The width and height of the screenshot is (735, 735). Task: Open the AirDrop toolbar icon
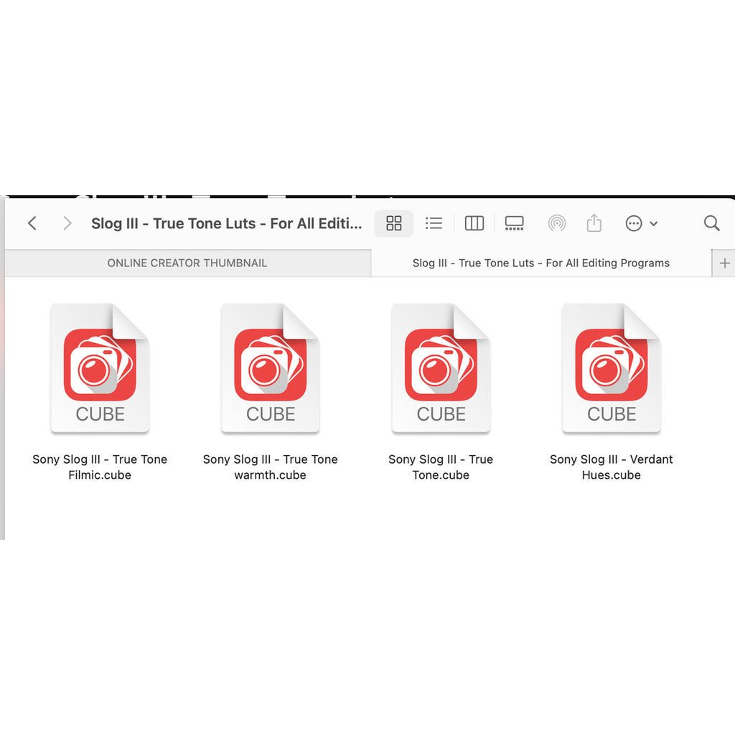tap(557, 223)
